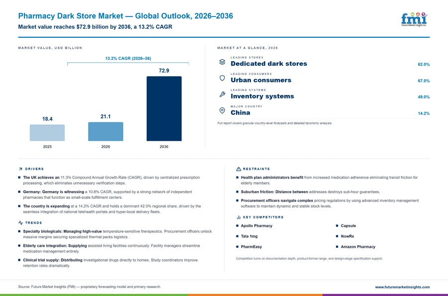
Task: Click the wrench icon beside Inventory systems
Action: coord(222,95)
